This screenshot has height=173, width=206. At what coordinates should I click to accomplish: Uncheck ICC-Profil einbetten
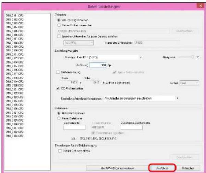58,89
